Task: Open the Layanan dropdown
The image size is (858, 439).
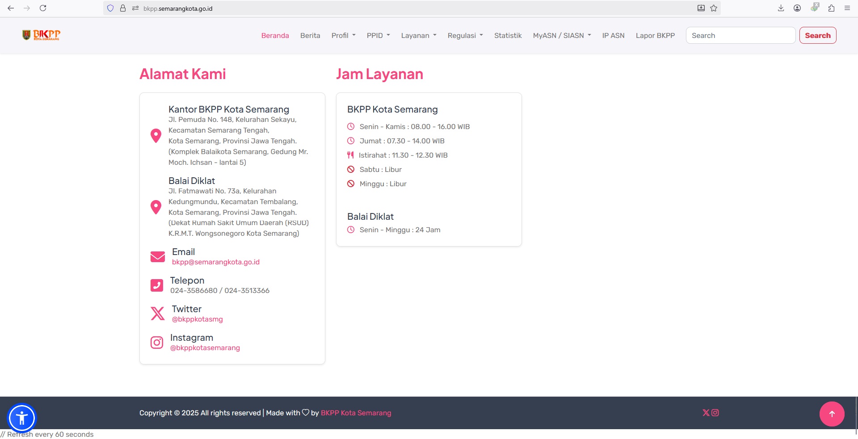Action: click(x=418, y=36)
